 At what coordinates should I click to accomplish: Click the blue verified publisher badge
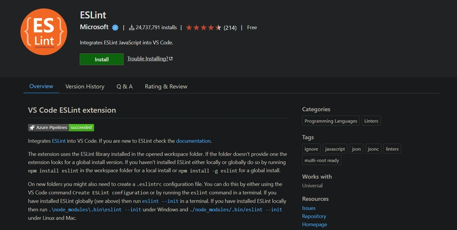(115, 27)
